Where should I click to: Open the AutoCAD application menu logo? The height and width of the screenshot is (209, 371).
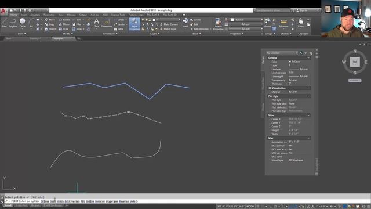click(x=3, y=12)
